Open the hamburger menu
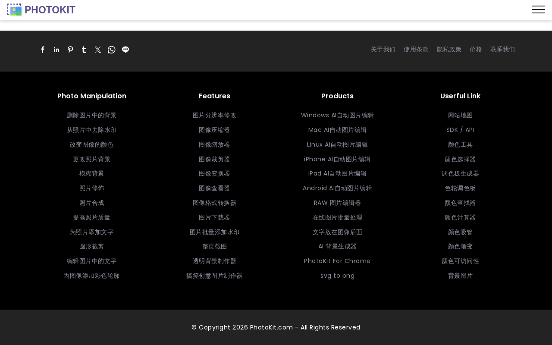The width and height of the screenshot is (552, 345). [x=539, y=9]
